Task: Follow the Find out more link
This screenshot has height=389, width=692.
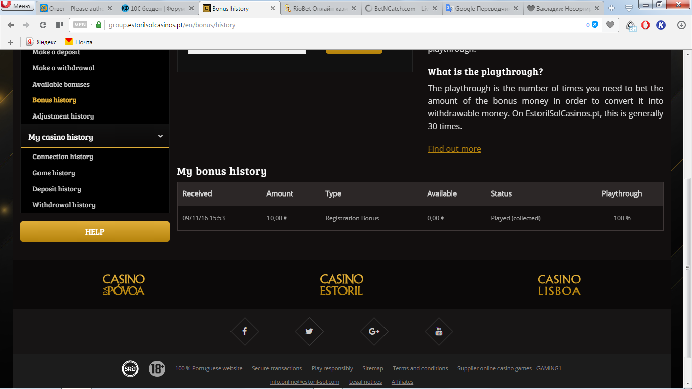Action: tap(454, 149)
